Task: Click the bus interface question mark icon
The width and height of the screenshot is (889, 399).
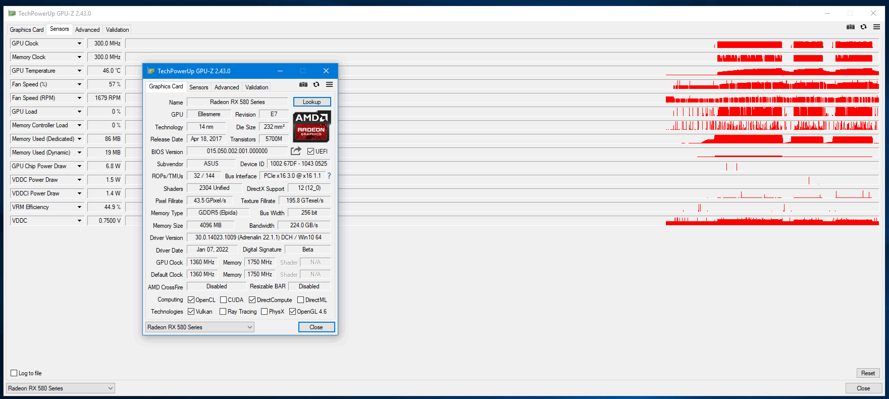Action: (x=329, y=176)
